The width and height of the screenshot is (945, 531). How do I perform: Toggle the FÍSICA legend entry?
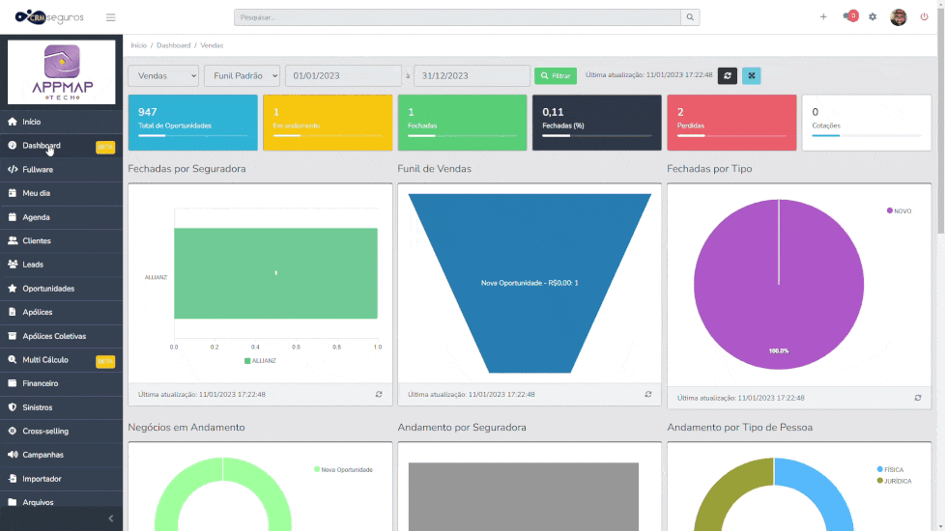(890, 469)
